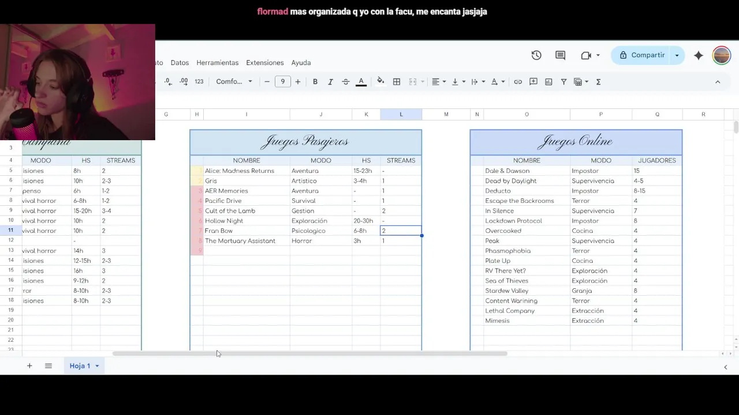Click the Fran Bow cell
739x415 pixels.
click(x=246, y=231)
